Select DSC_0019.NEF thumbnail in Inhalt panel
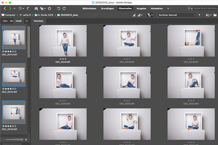The height and width of the screenshot is (145, 218). (14, 112)
